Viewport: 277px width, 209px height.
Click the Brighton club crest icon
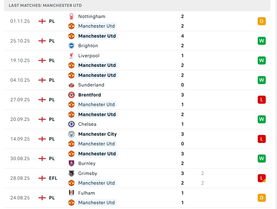coord(71,46)
